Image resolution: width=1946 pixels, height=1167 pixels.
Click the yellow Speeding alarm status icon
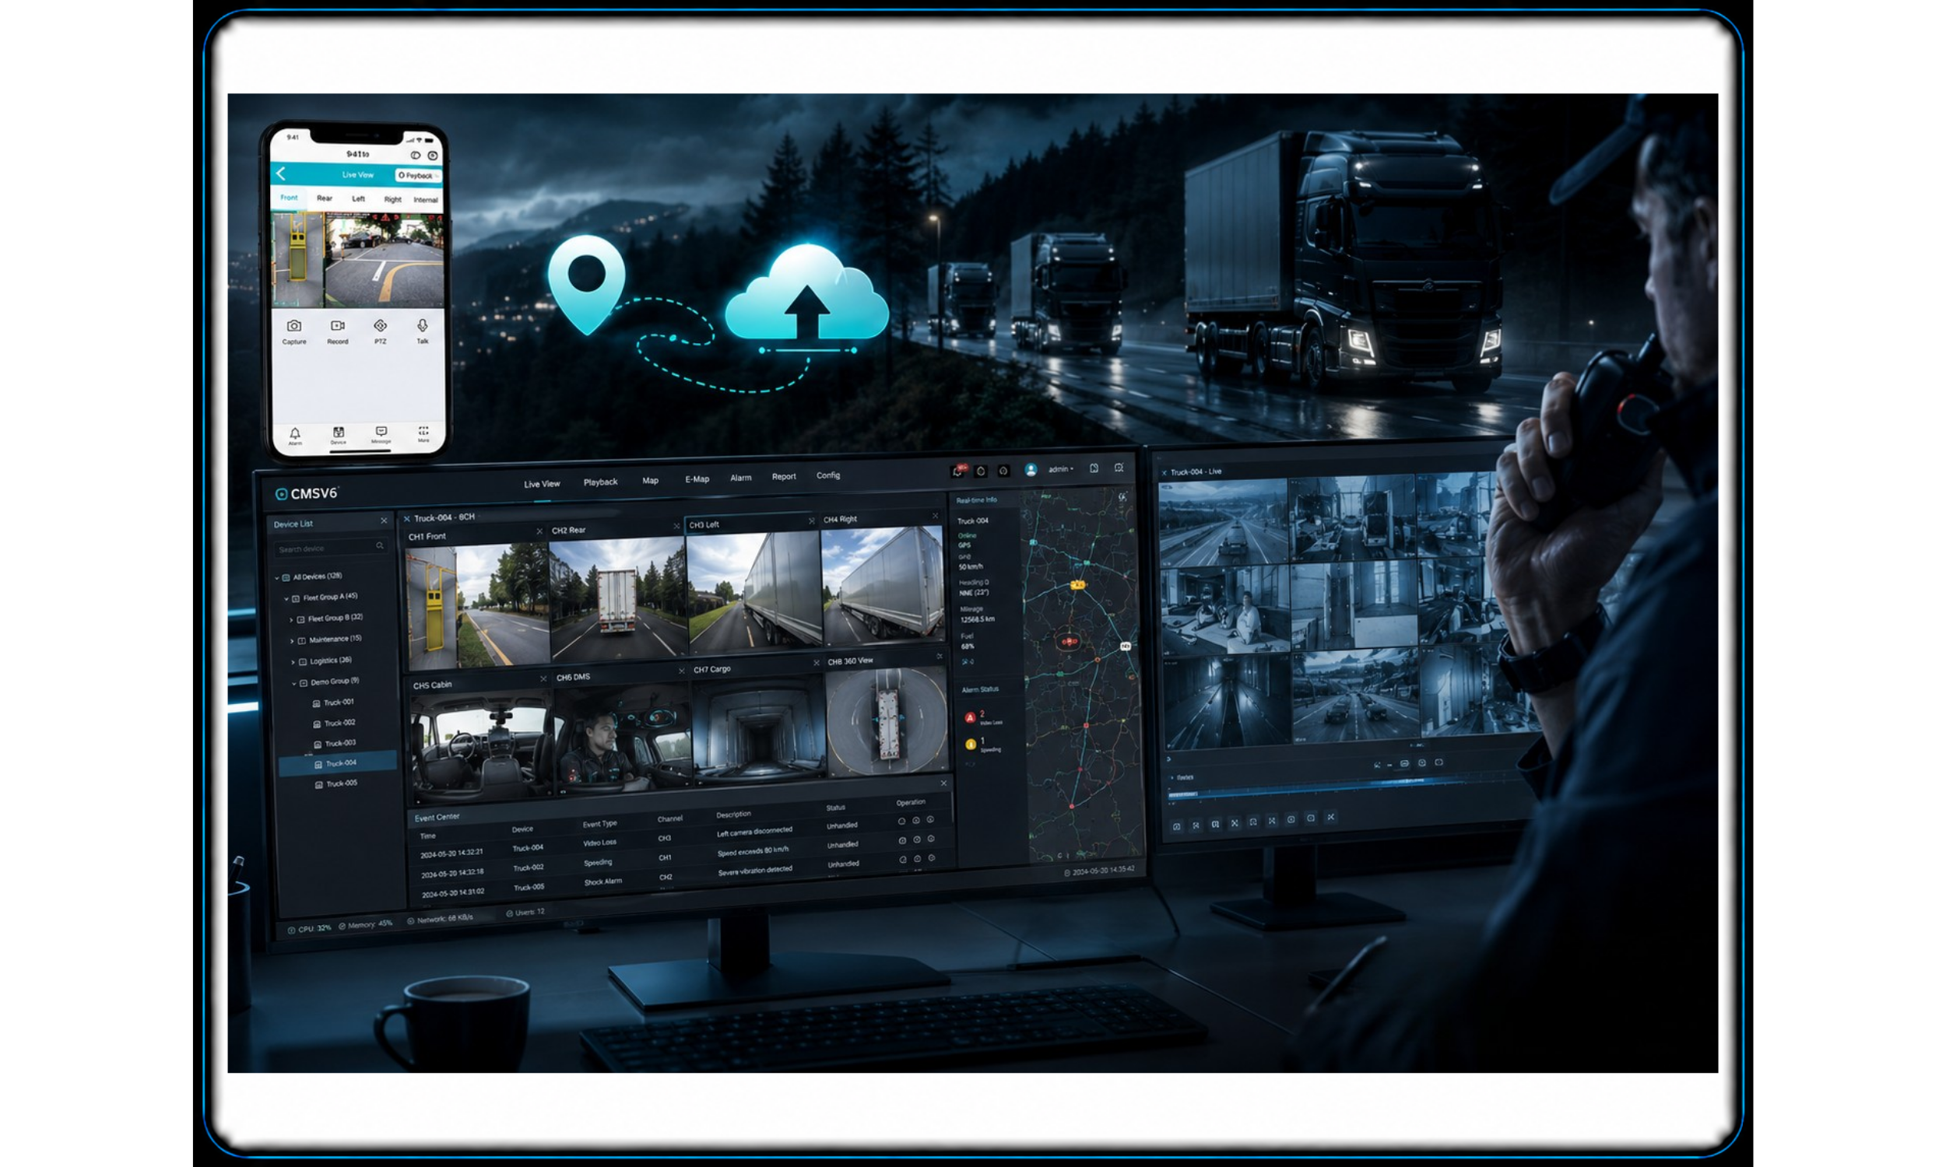(x=971, y=744)
